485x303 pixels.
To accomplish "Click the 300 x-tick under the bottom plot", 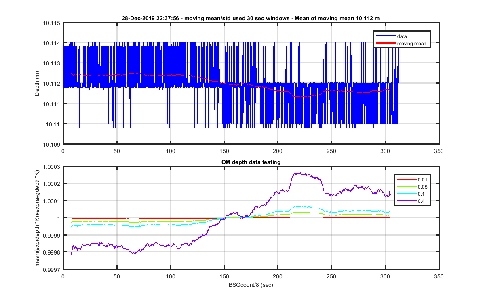I will 385,276.
